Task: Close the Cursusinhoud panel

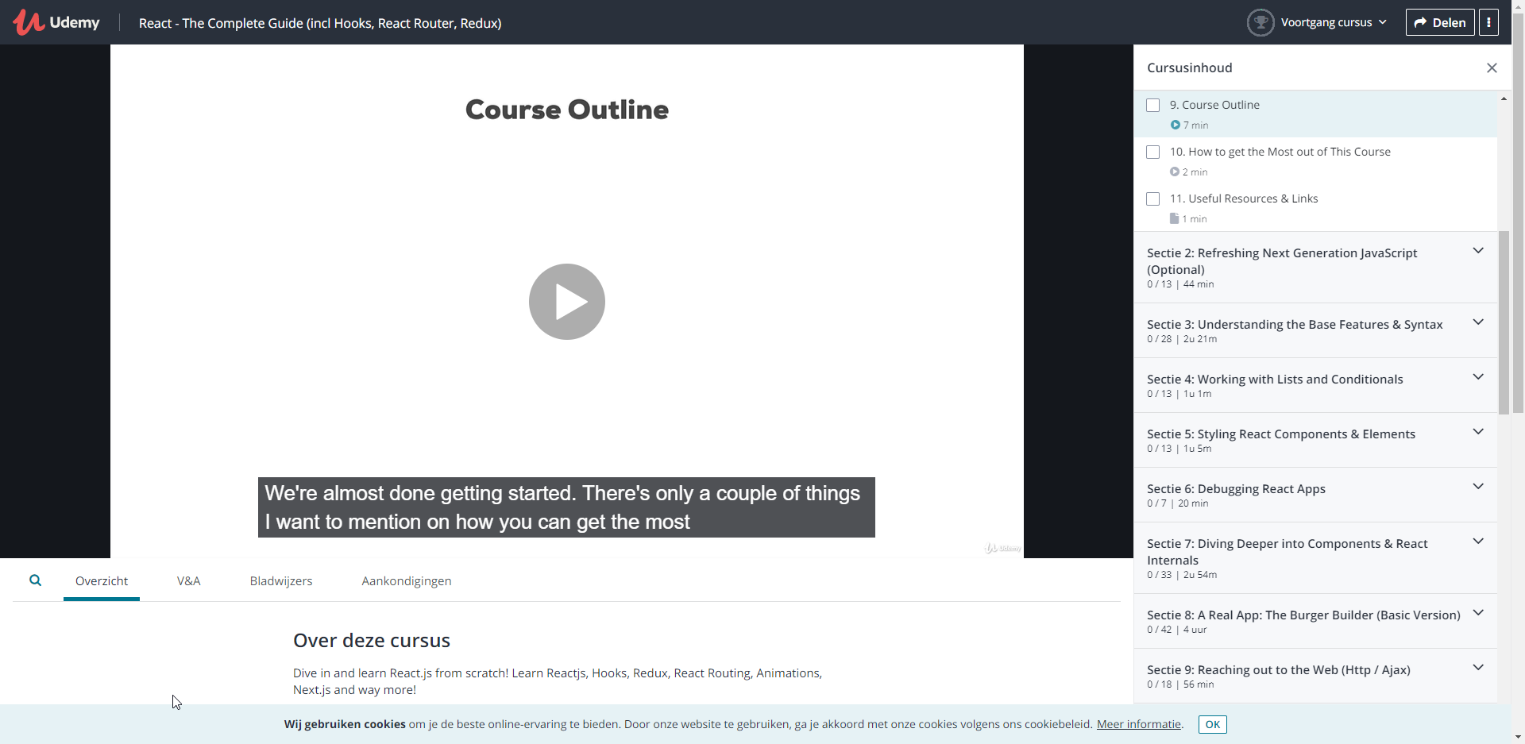Action: [1491, 68]
